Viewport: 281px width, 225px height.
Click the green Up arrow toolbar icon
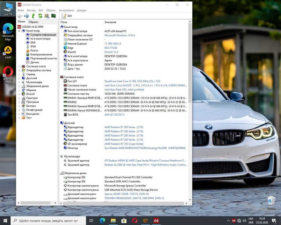tap(33, 16)
